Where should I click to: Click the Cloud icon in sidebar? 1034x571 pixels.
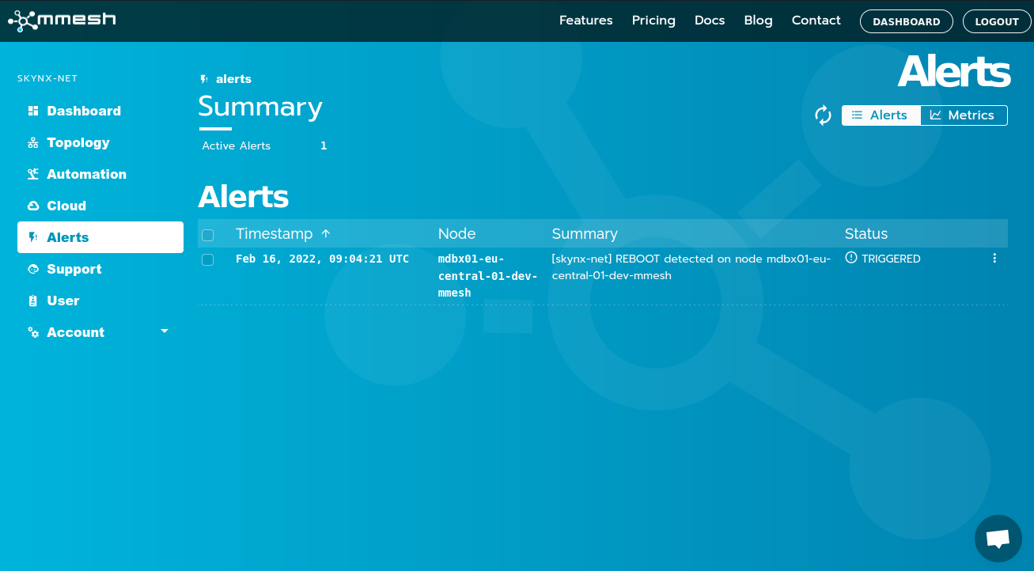coord(33,206)
